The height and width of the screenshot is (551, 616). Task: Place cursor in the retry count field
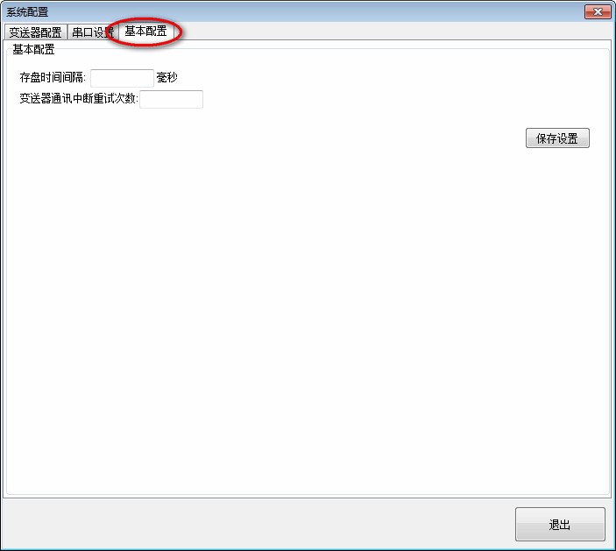(x=171, y=99)
